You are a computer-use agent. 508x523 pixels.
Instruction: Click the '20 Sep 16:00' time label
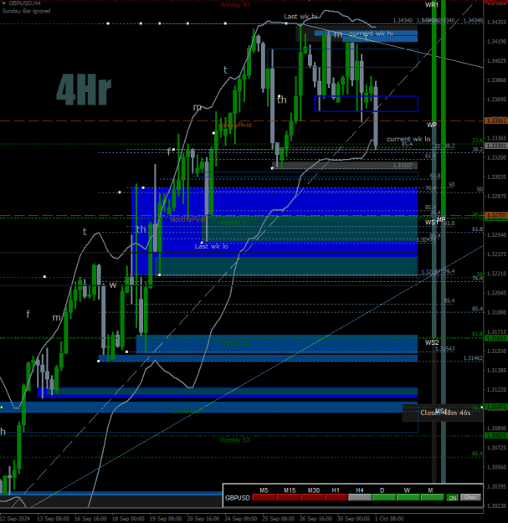tap(203, 519)
